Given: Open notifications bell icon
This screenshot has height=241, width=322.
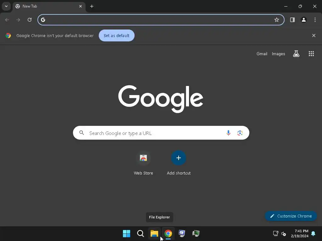Looking at the screenshot, I should (x=313, y=233).
